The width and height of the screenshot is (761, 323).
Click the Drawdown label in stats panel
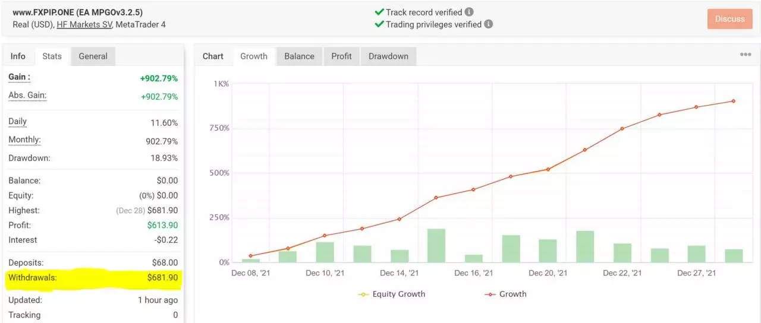click(x=29, y=159)
